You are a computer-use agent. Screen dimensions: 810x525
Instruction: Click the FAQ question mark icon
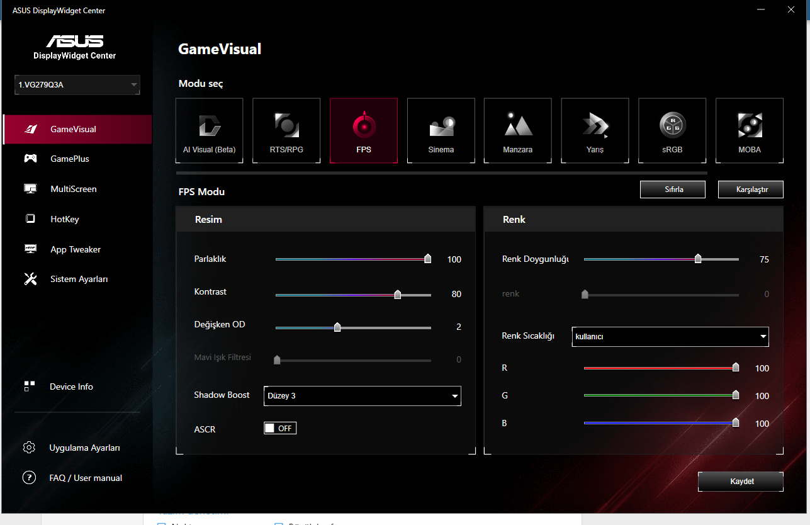coord(29,478)
